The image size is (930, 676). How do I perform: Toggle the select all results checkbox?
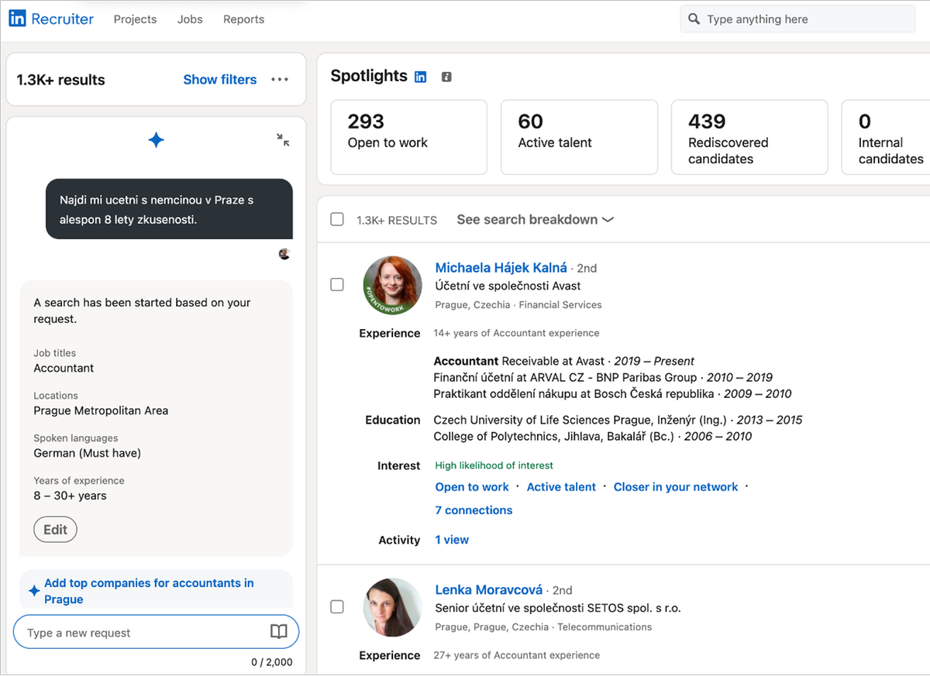[337, 219]
